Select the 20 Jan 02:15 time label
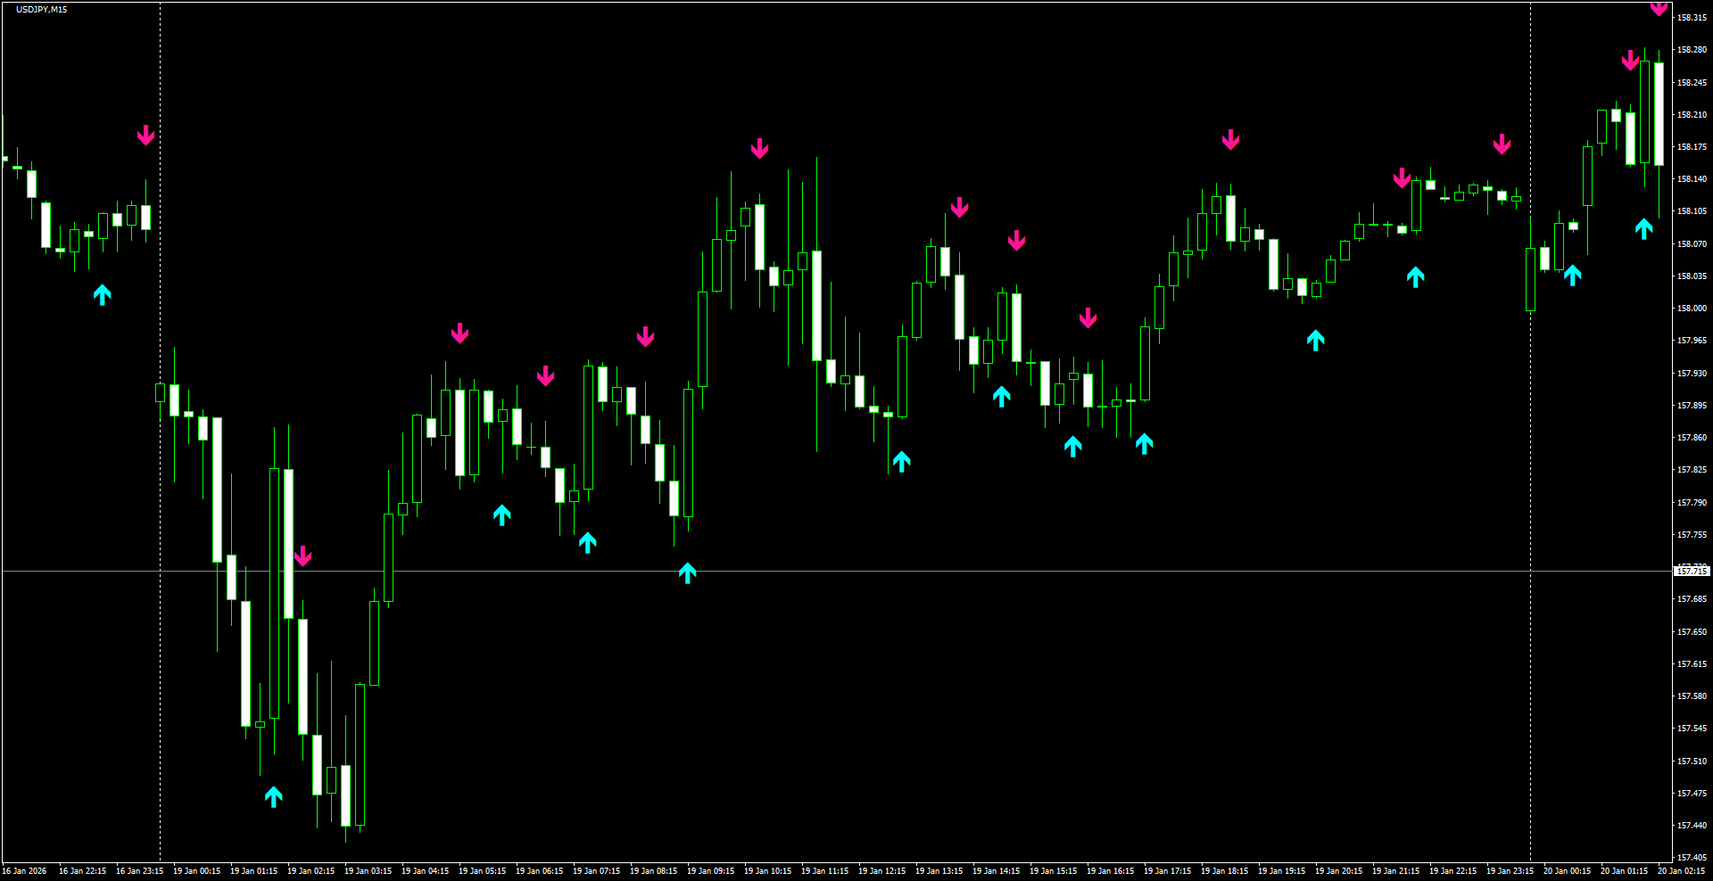This screenshot has width=1713, height=881. [1681, 871]
